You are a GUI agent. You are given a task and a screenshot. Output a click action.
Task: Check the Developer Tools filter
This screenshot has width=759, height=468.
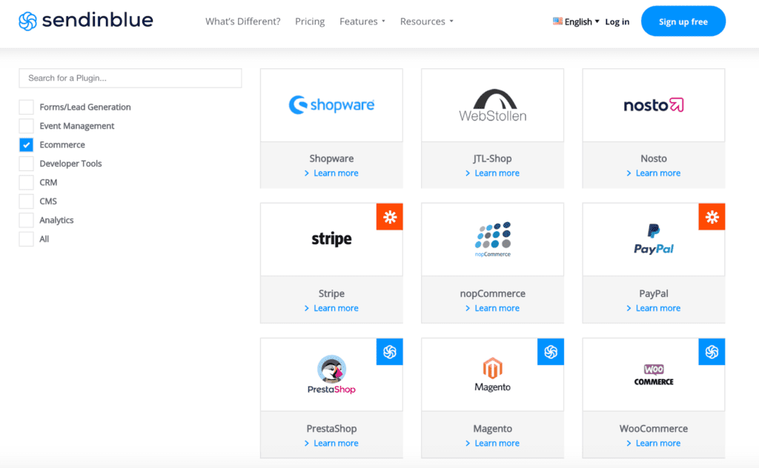(26, 164)
